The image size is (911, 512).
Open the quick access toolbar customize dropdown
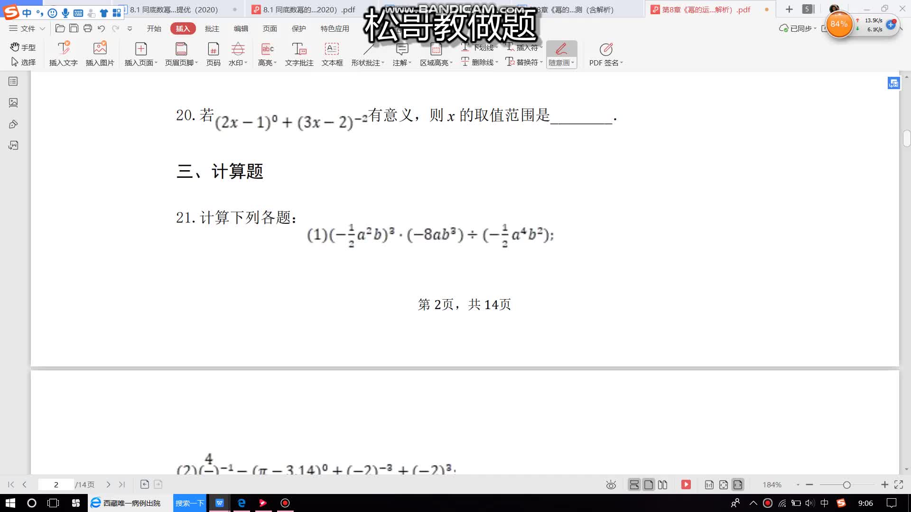point(130,28)
